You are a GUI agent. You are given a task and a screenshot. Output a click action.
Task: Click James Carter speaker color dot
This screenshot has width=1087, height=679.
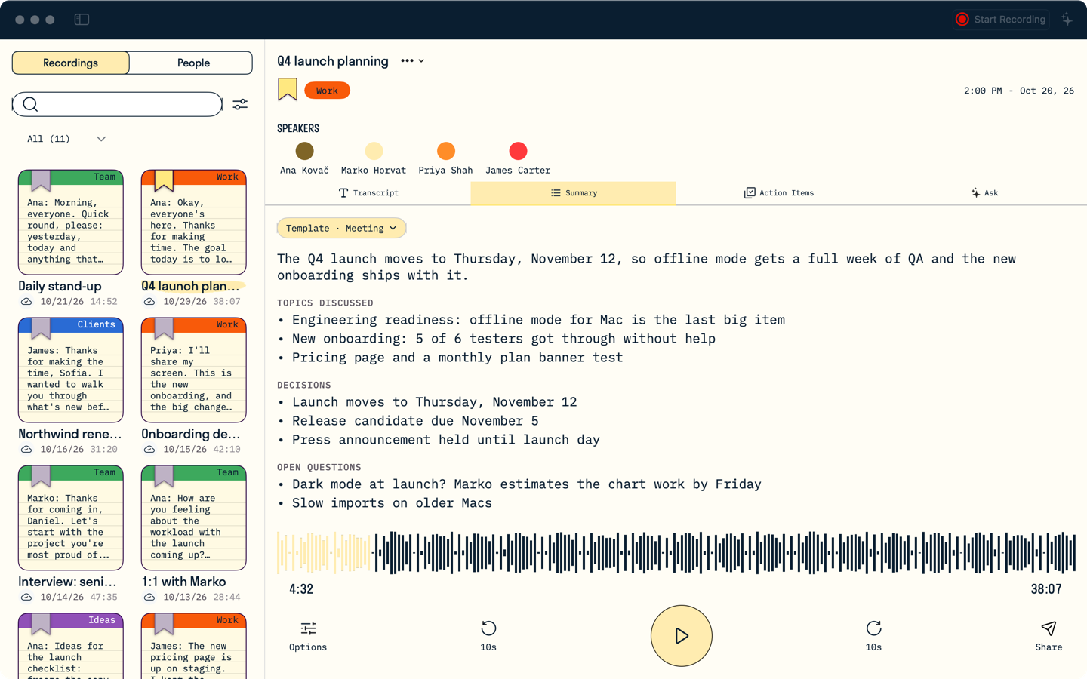518,151
